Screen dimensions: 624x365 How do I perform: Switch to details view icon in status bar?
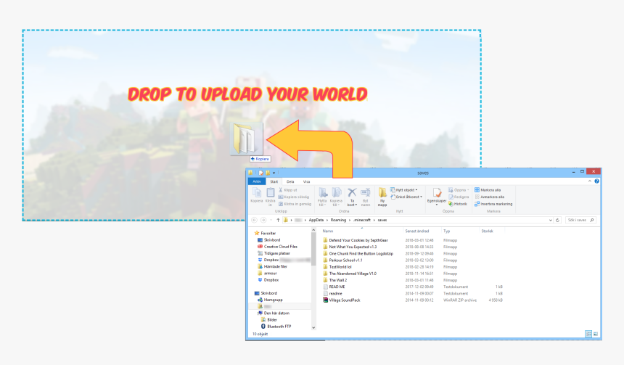tap(588, 334)
